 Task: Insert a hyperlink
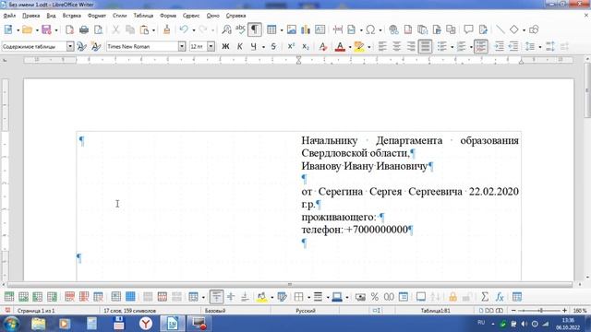(x=393, y=30)
